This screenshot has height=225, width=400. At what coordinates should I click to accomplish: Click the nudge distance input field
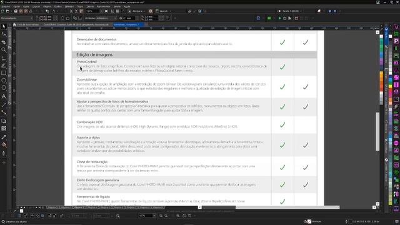tap(129, 18)
